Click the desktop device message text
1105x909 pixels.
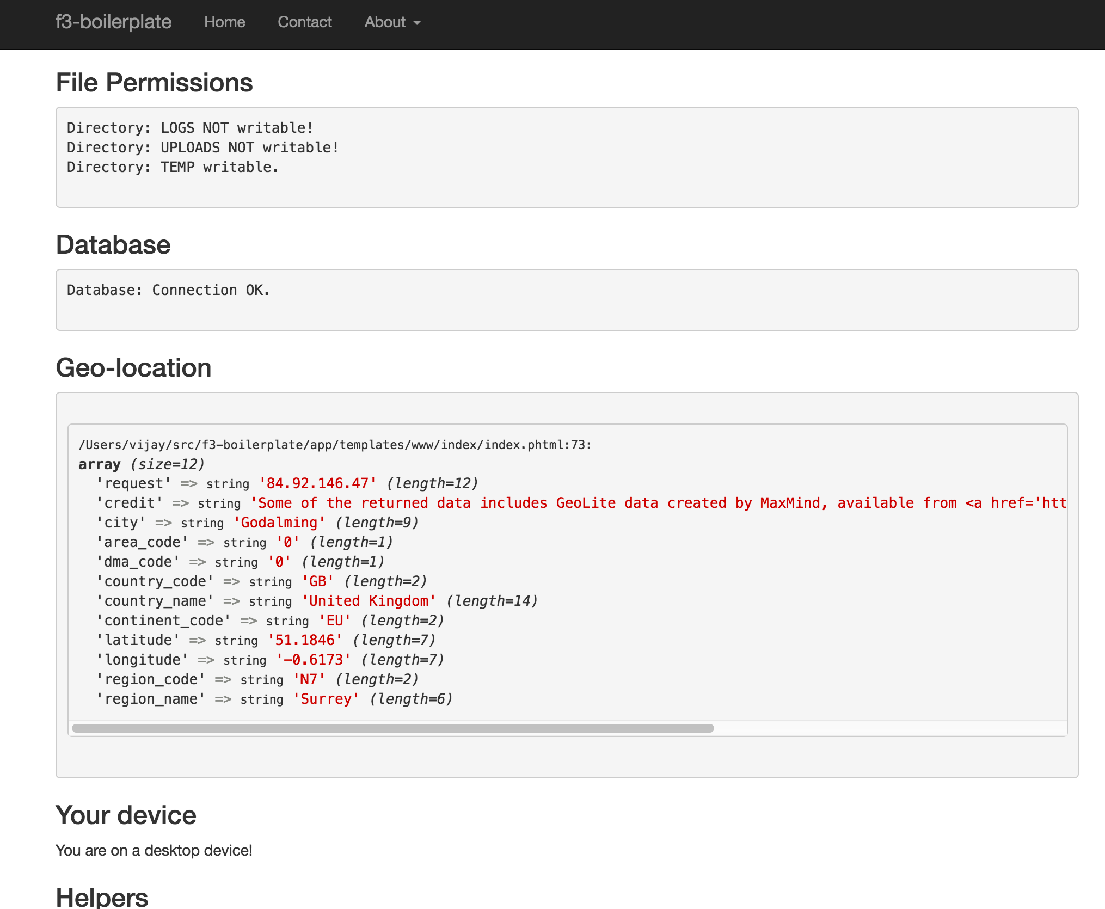(154, 850)
